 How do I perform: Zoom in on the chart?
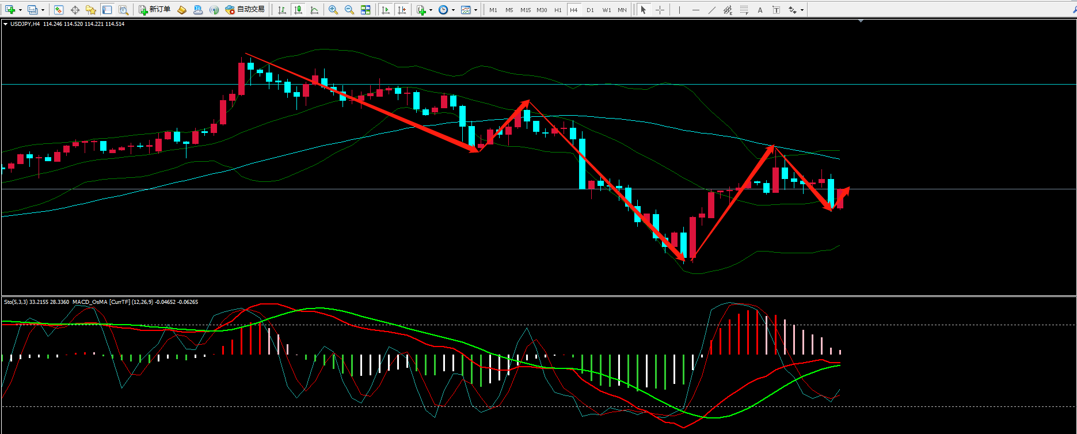[x=333, y=10]
